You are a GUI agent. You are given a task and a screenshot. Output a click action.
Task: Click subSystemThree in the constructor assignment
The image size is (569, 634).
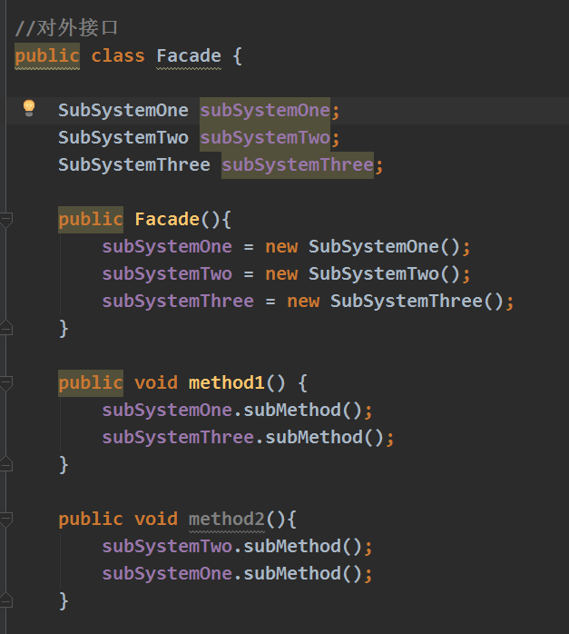click(x=178, y=302)
